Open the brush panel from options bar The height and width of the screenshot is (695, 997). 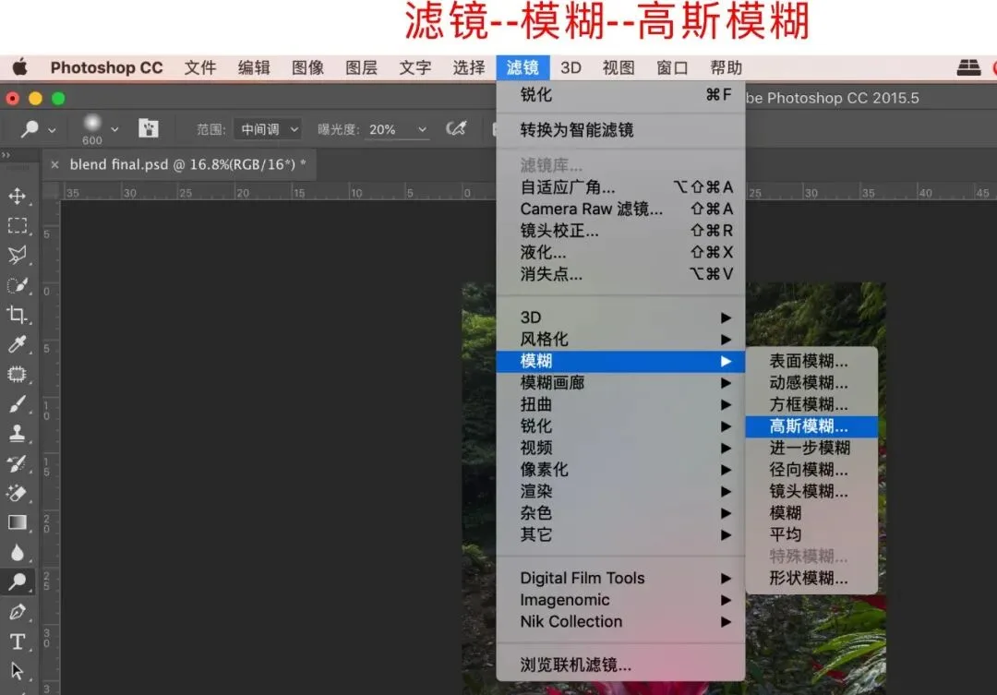[149, 128]
